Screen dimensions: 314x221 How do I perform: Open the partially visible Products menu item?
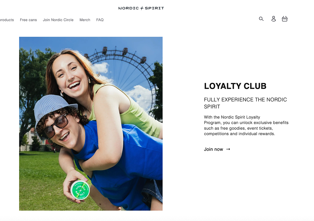7,20
